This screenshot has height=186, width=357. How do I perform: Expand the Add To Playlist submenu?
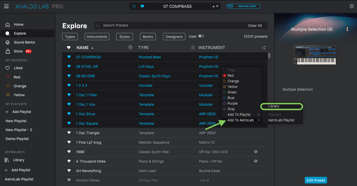[x=242, y=115]
